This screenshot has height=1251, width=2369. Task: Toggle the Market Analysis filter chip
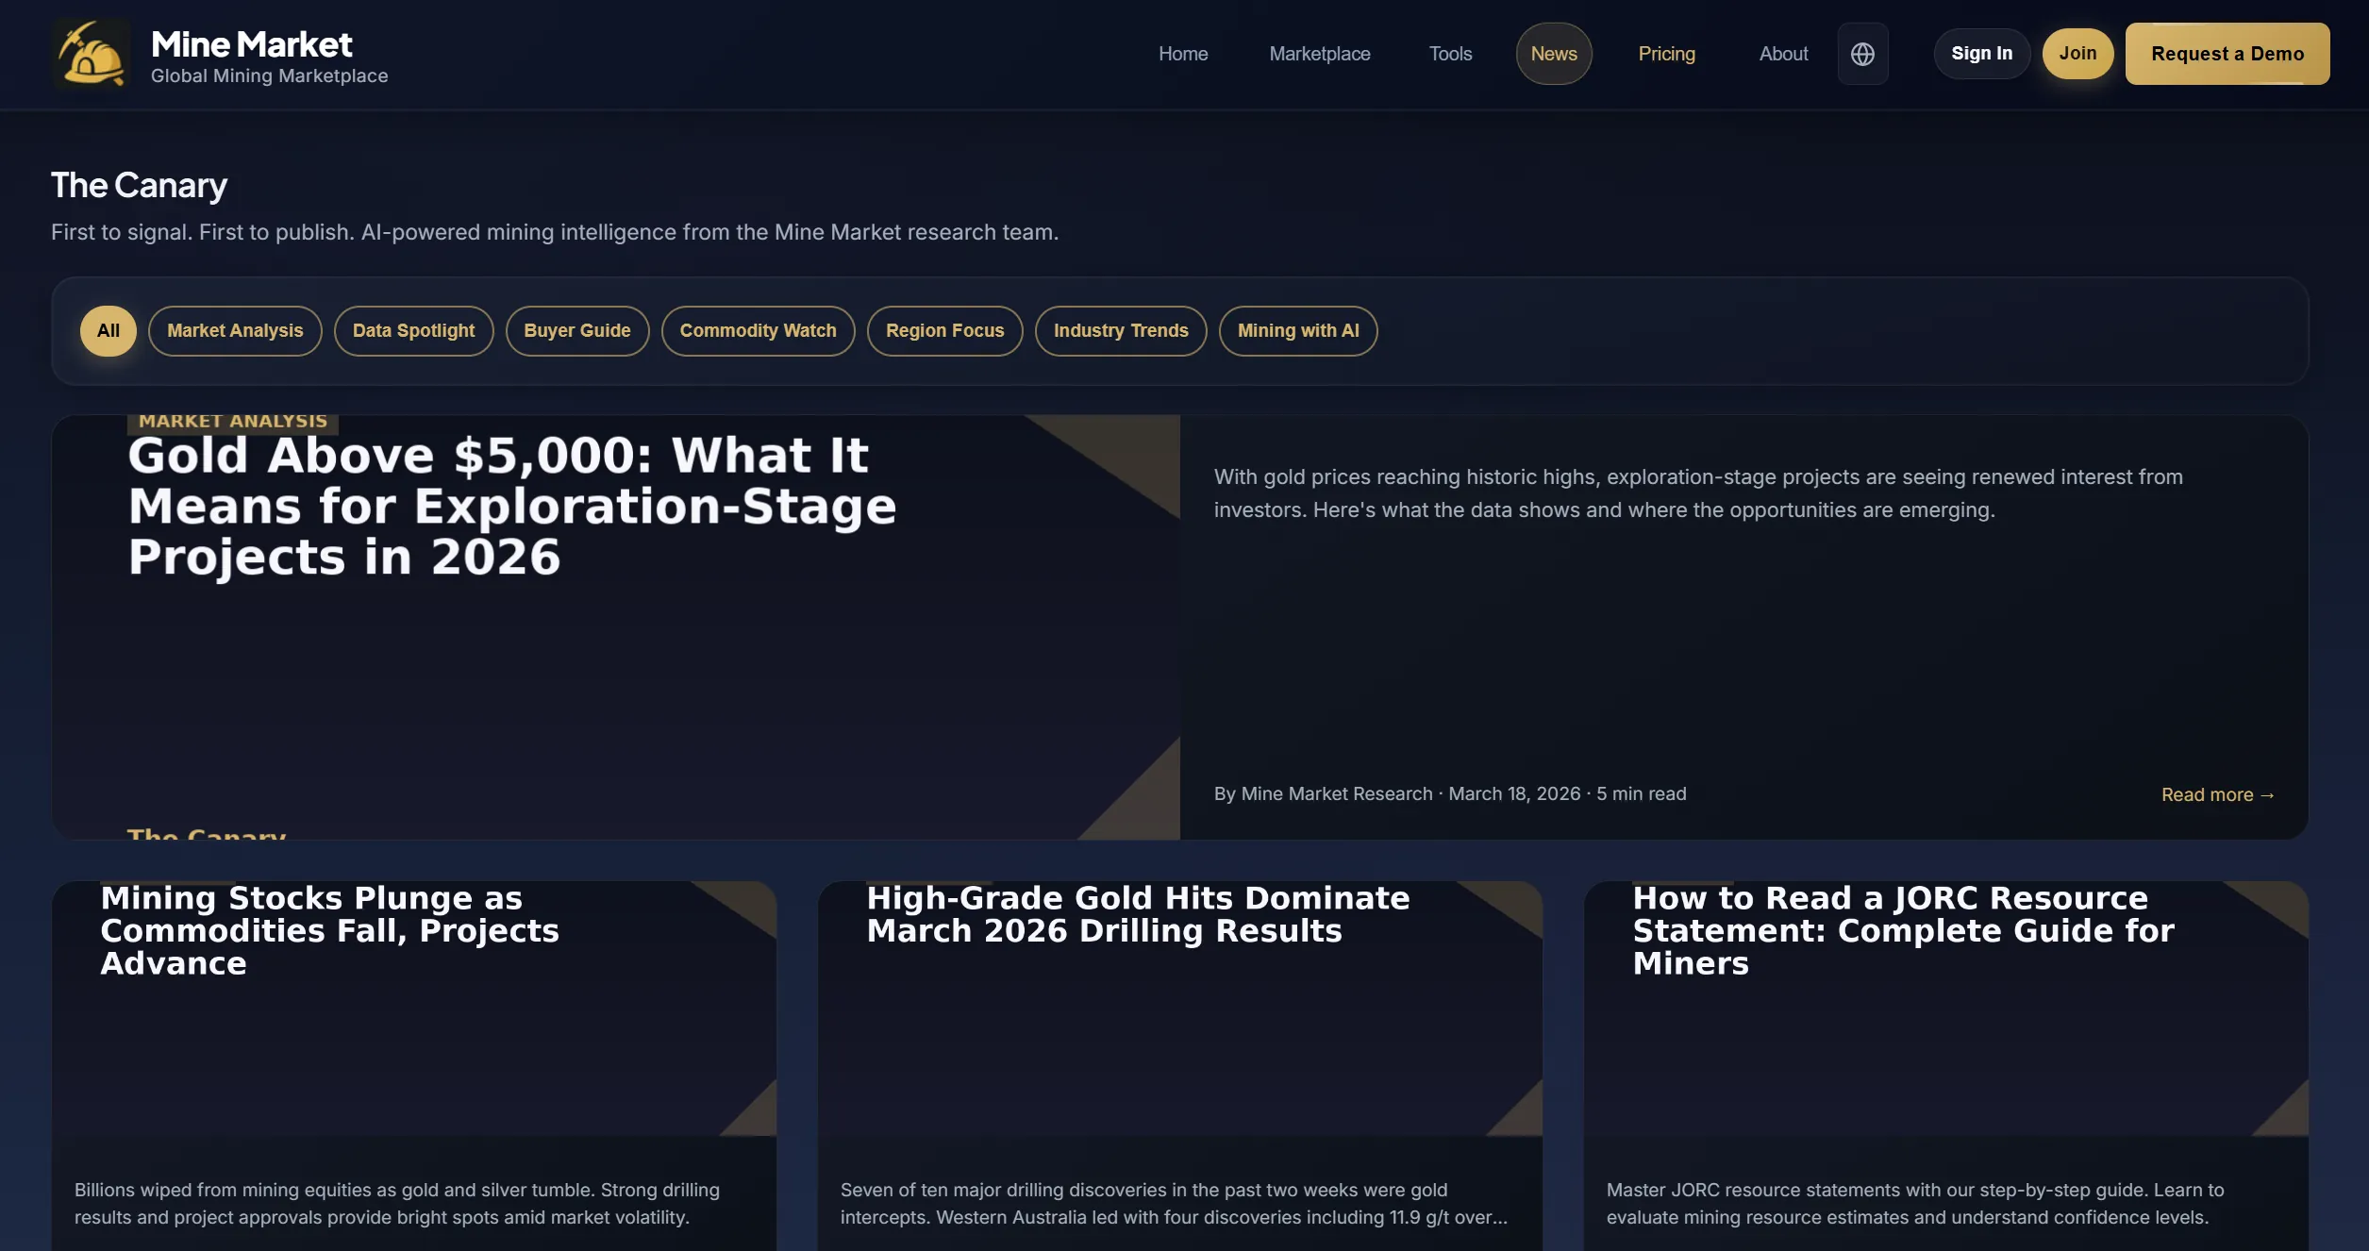point(235,331)
